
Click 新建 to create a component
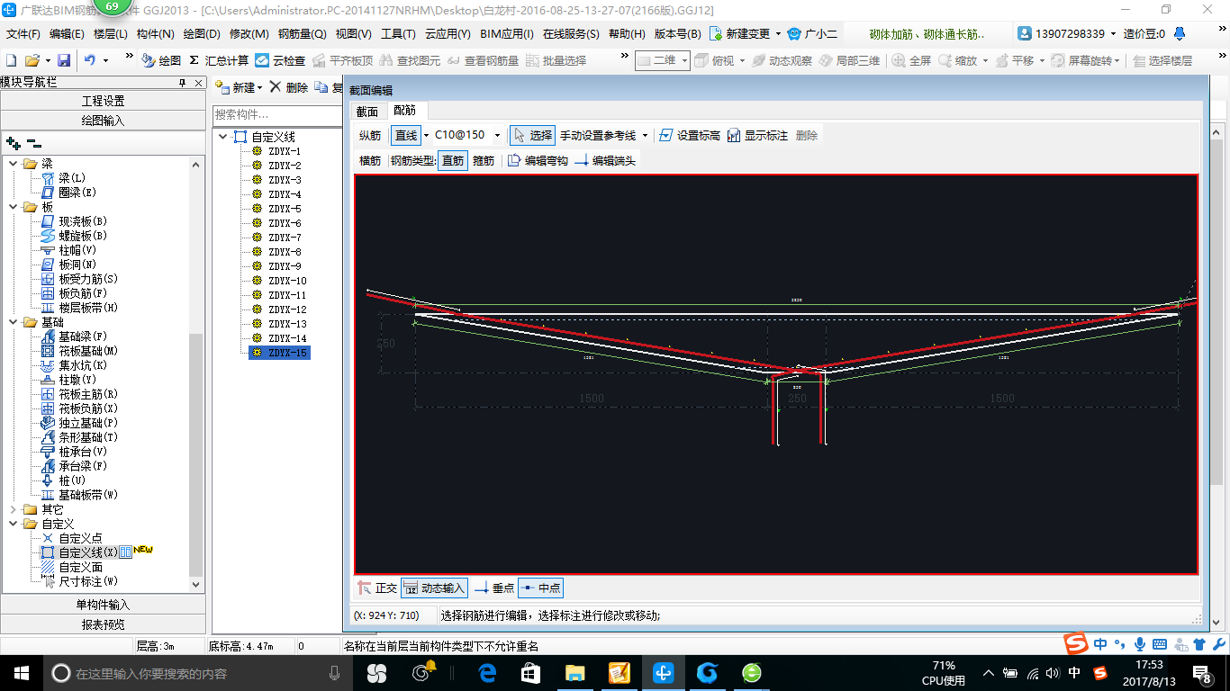click(238, 87)
